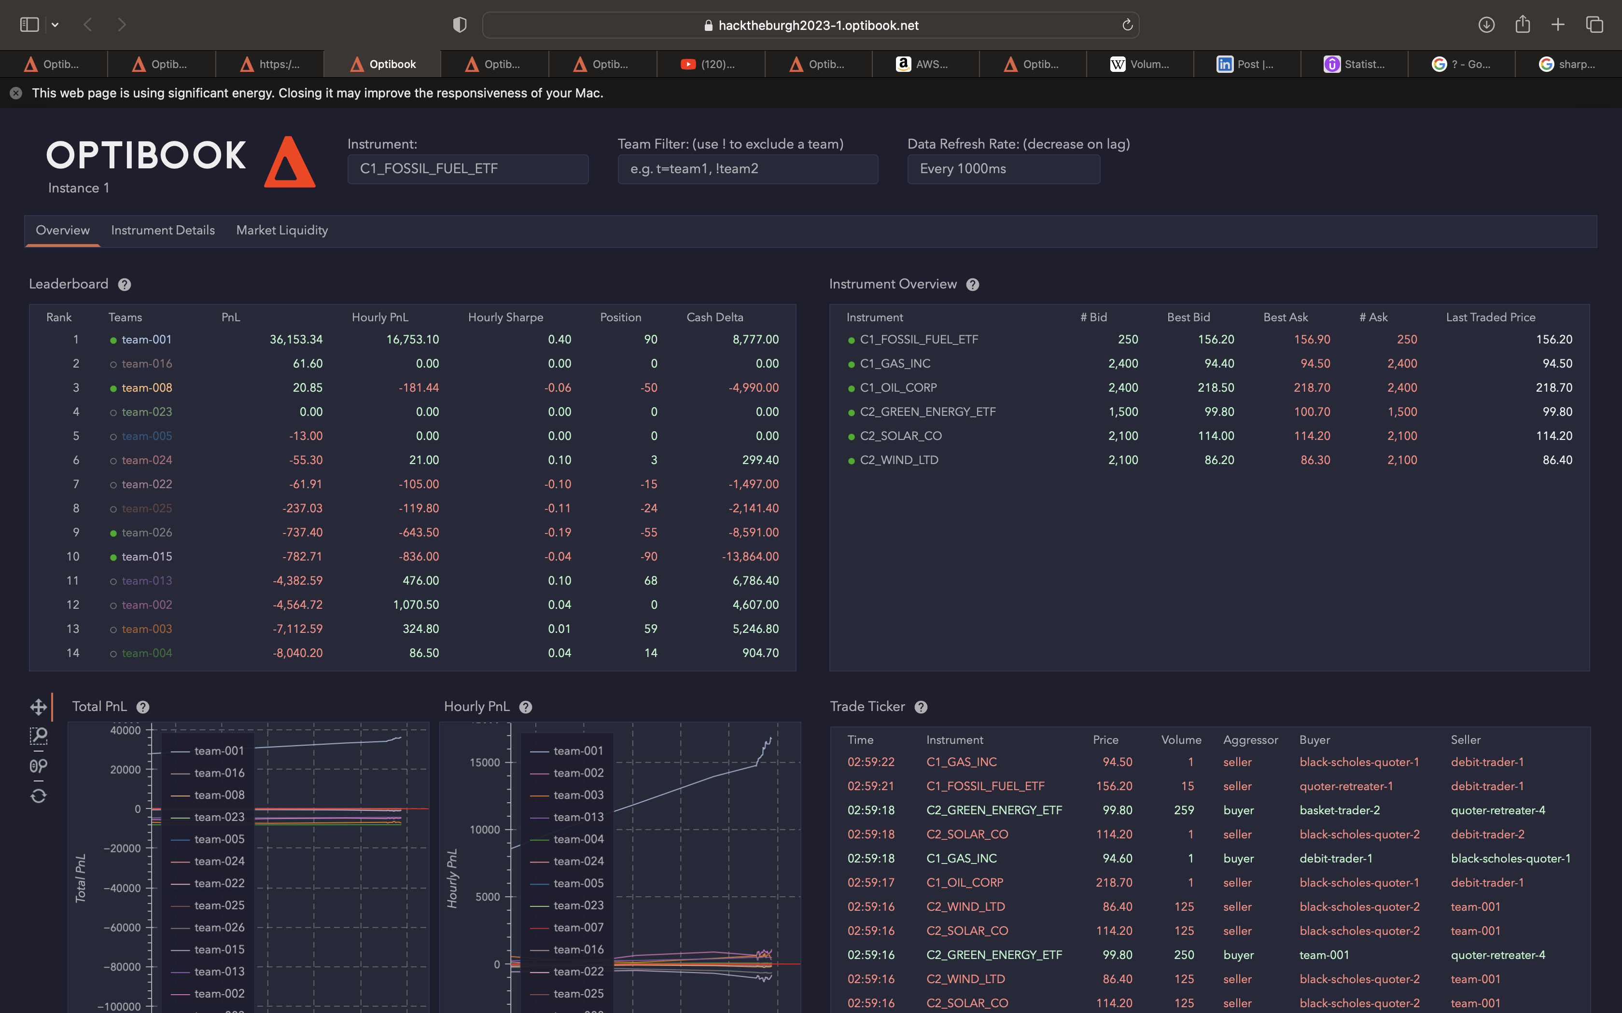Image resolution: width=1622 pixels, height=1013 pixels.
Task: Click the Trade Ticker help icon
Action: pos(921,708)
